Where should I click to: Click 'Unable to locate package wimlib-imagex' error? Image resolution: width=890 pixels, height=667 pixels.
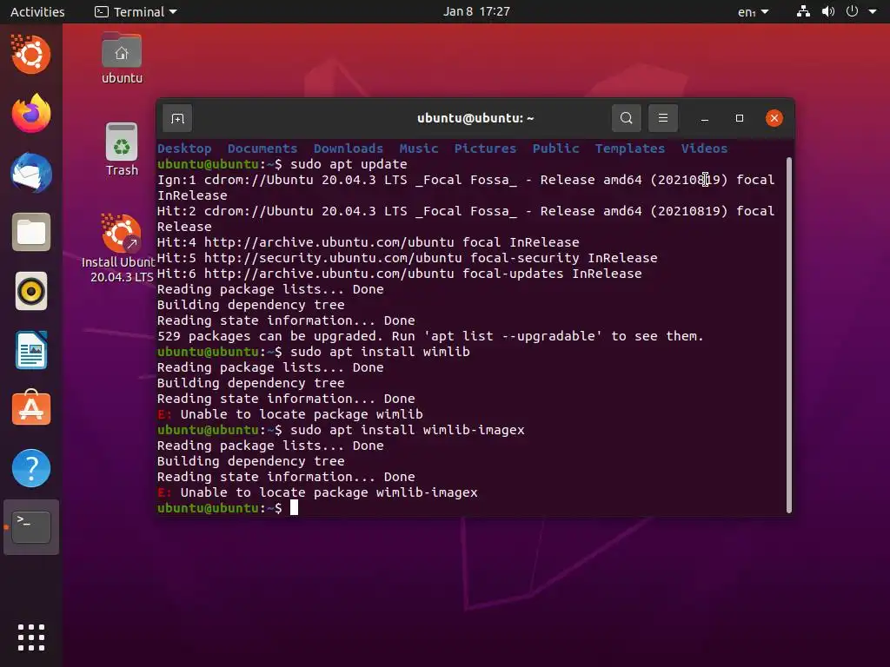[x=329, y=493]
